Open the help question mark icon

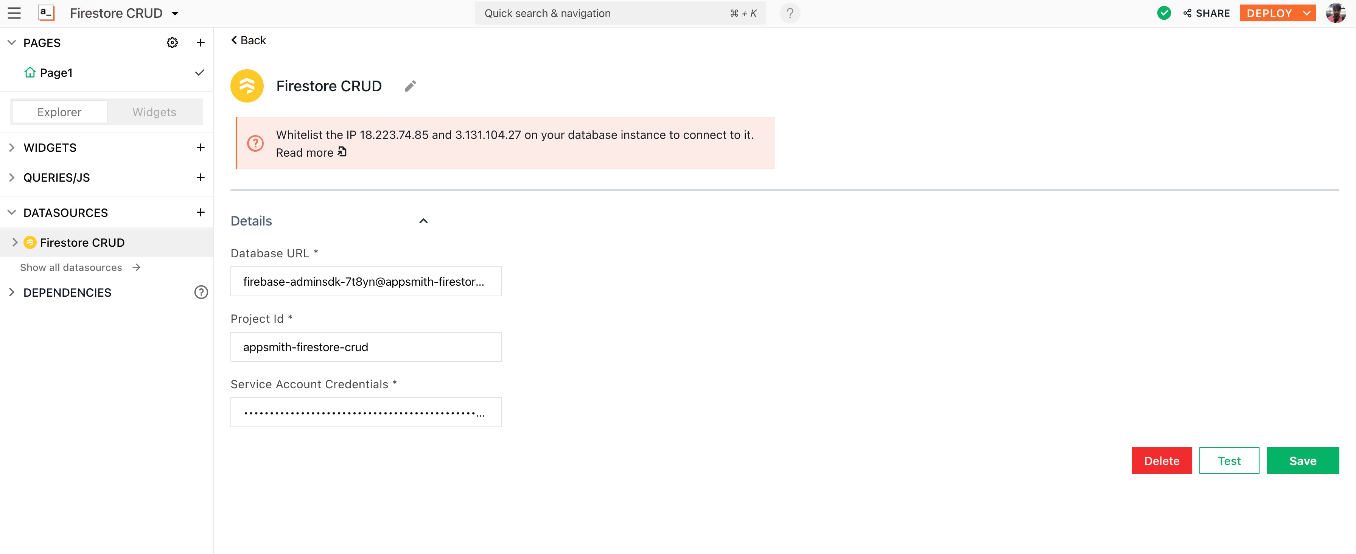point(790,13)
